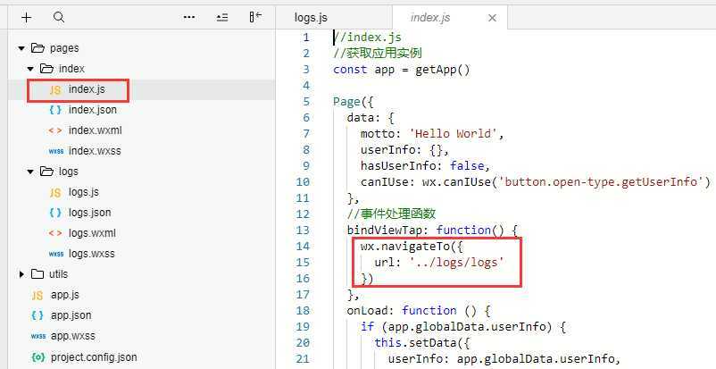This screenshot has width=716, height=369.
Task: Click the collapse-all tree icon
Action: pyautogui.click(x=222, y=17)
